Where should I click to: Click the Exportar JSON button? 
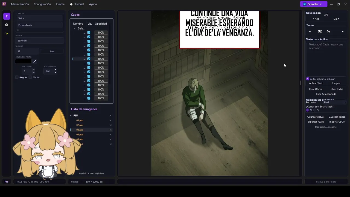316,122
